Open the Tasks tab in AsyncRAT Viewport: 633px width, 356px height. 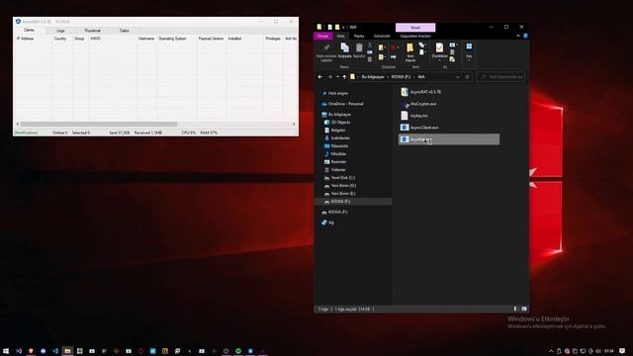coord(124,31)
